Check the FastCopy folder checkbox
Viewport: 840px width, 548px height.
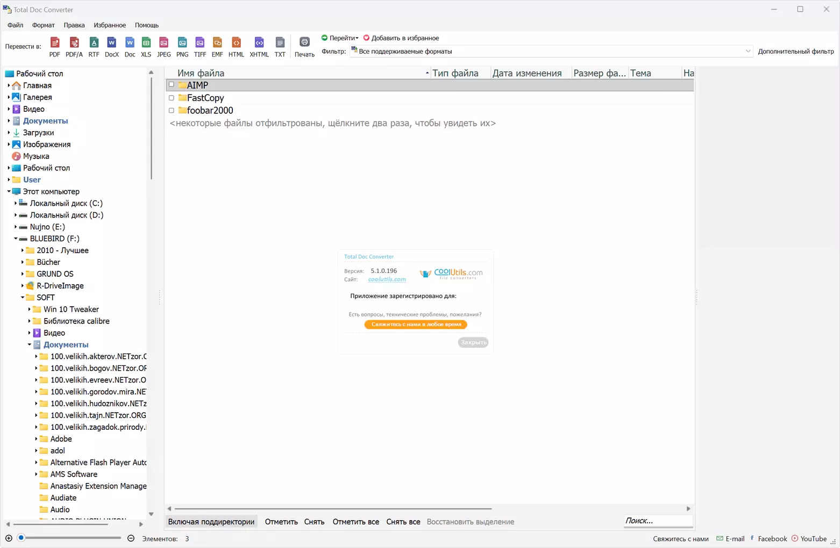[x=172, y=98]
